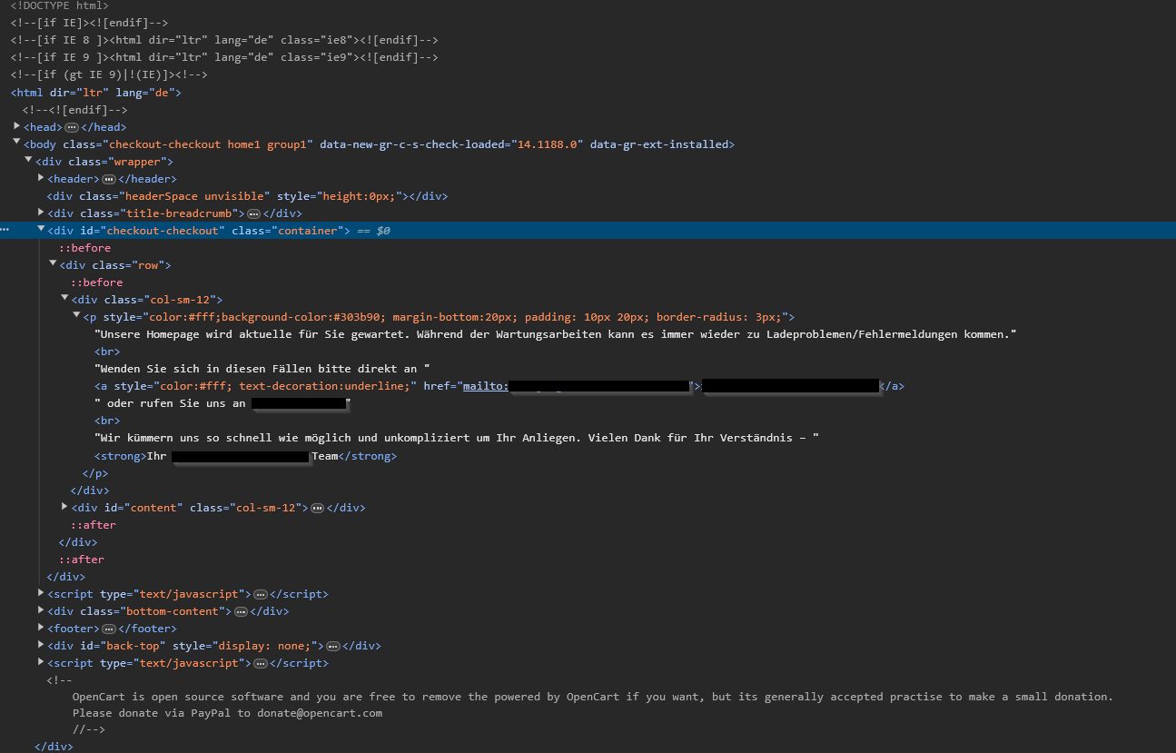Expand the header element node
The width and height of the screenshot is (1176, 753).
click(x=41, y=178)
